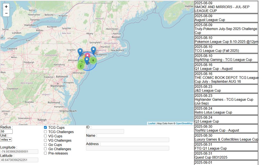Select Q1 League Cup - August event
The image size is (264, 165).
pos(226,67)
